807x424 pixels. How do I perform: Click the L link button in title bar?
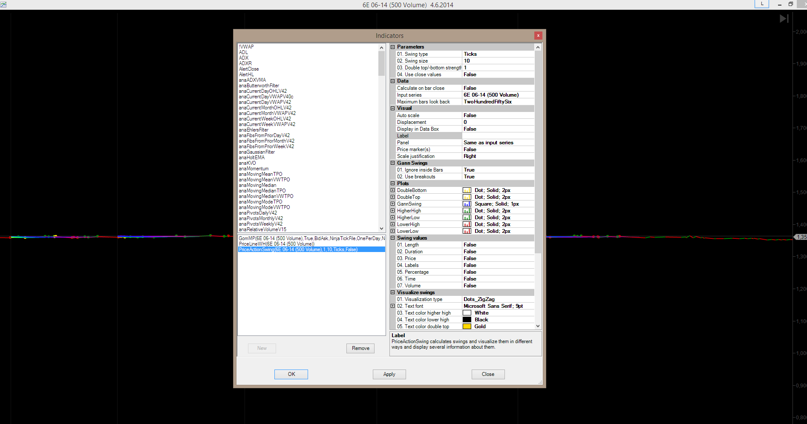point(762,4)
